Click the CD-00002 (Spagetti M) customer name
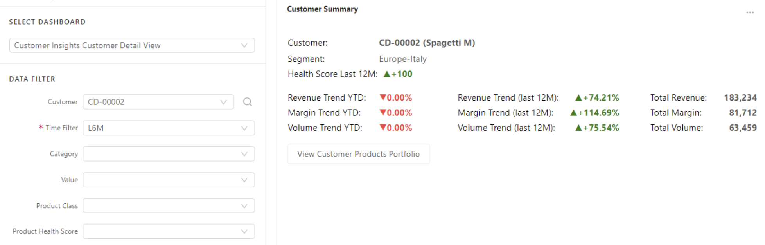 tap(427, 43)
